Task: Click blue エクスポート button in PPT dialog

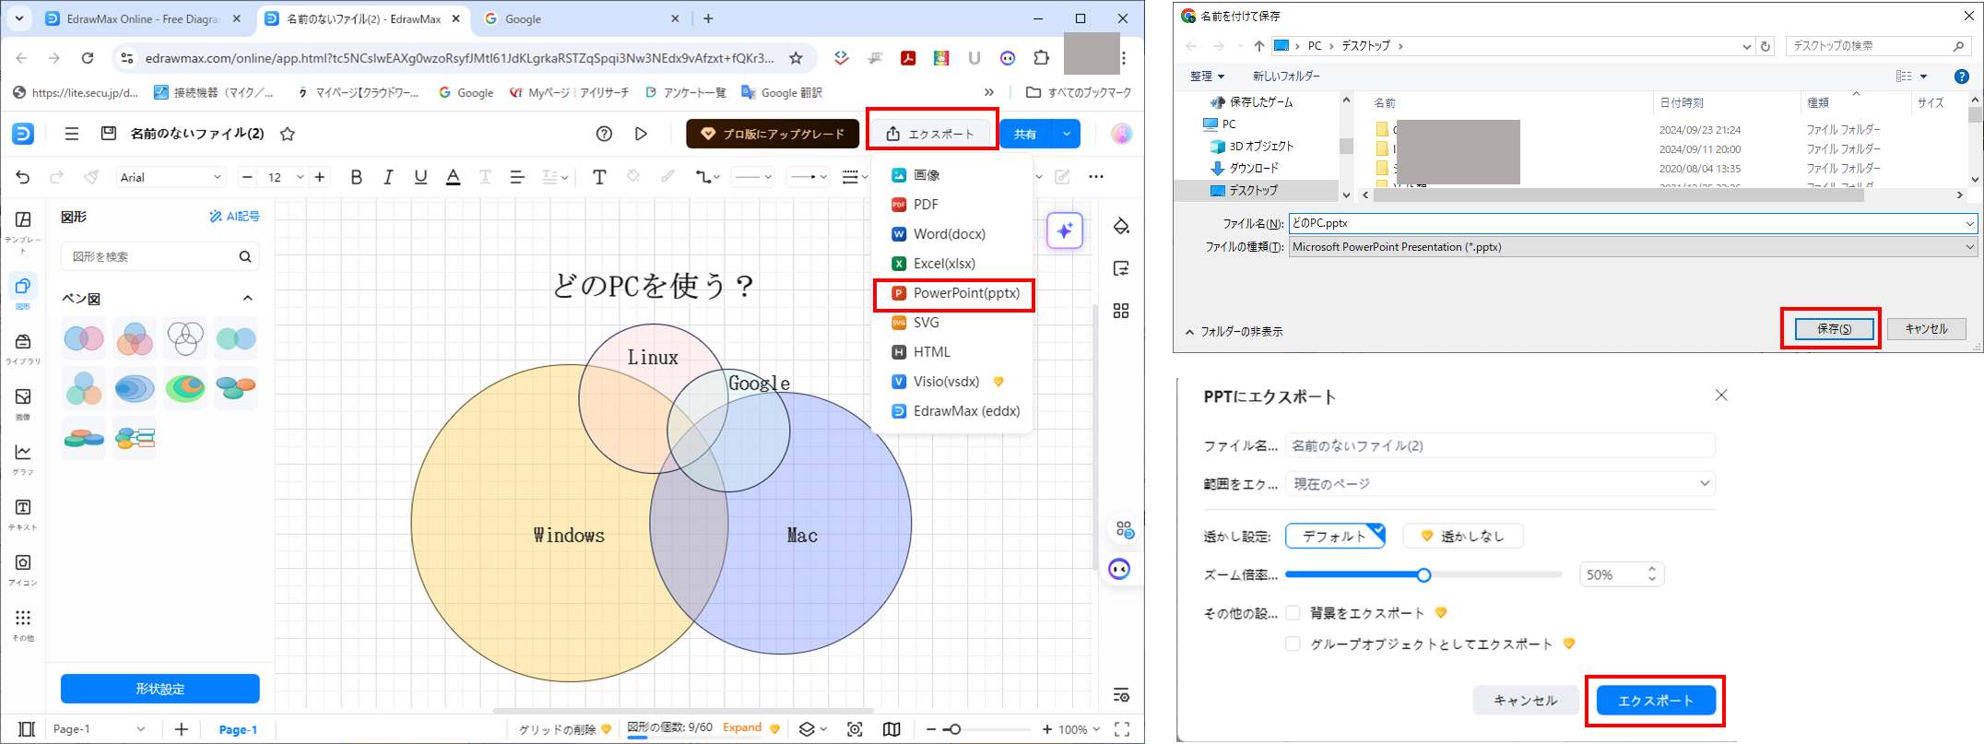Action: pyautogui.click(x=1656, y=701)
